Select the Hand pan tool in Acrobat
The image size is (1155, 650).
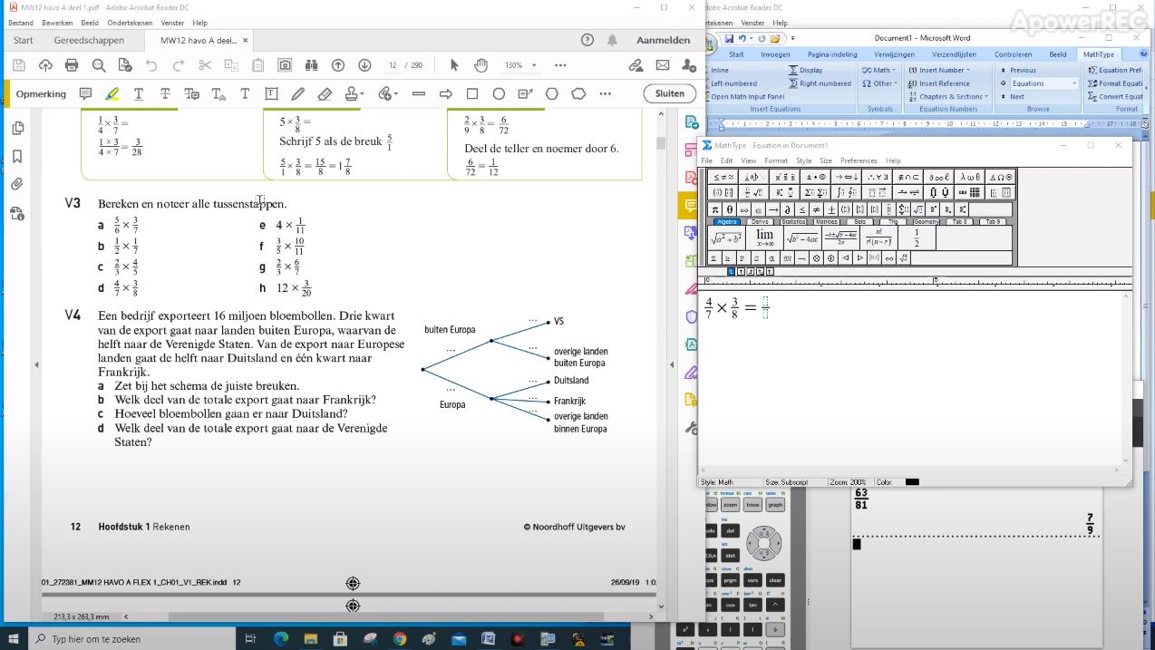click(x=480, y=65)
